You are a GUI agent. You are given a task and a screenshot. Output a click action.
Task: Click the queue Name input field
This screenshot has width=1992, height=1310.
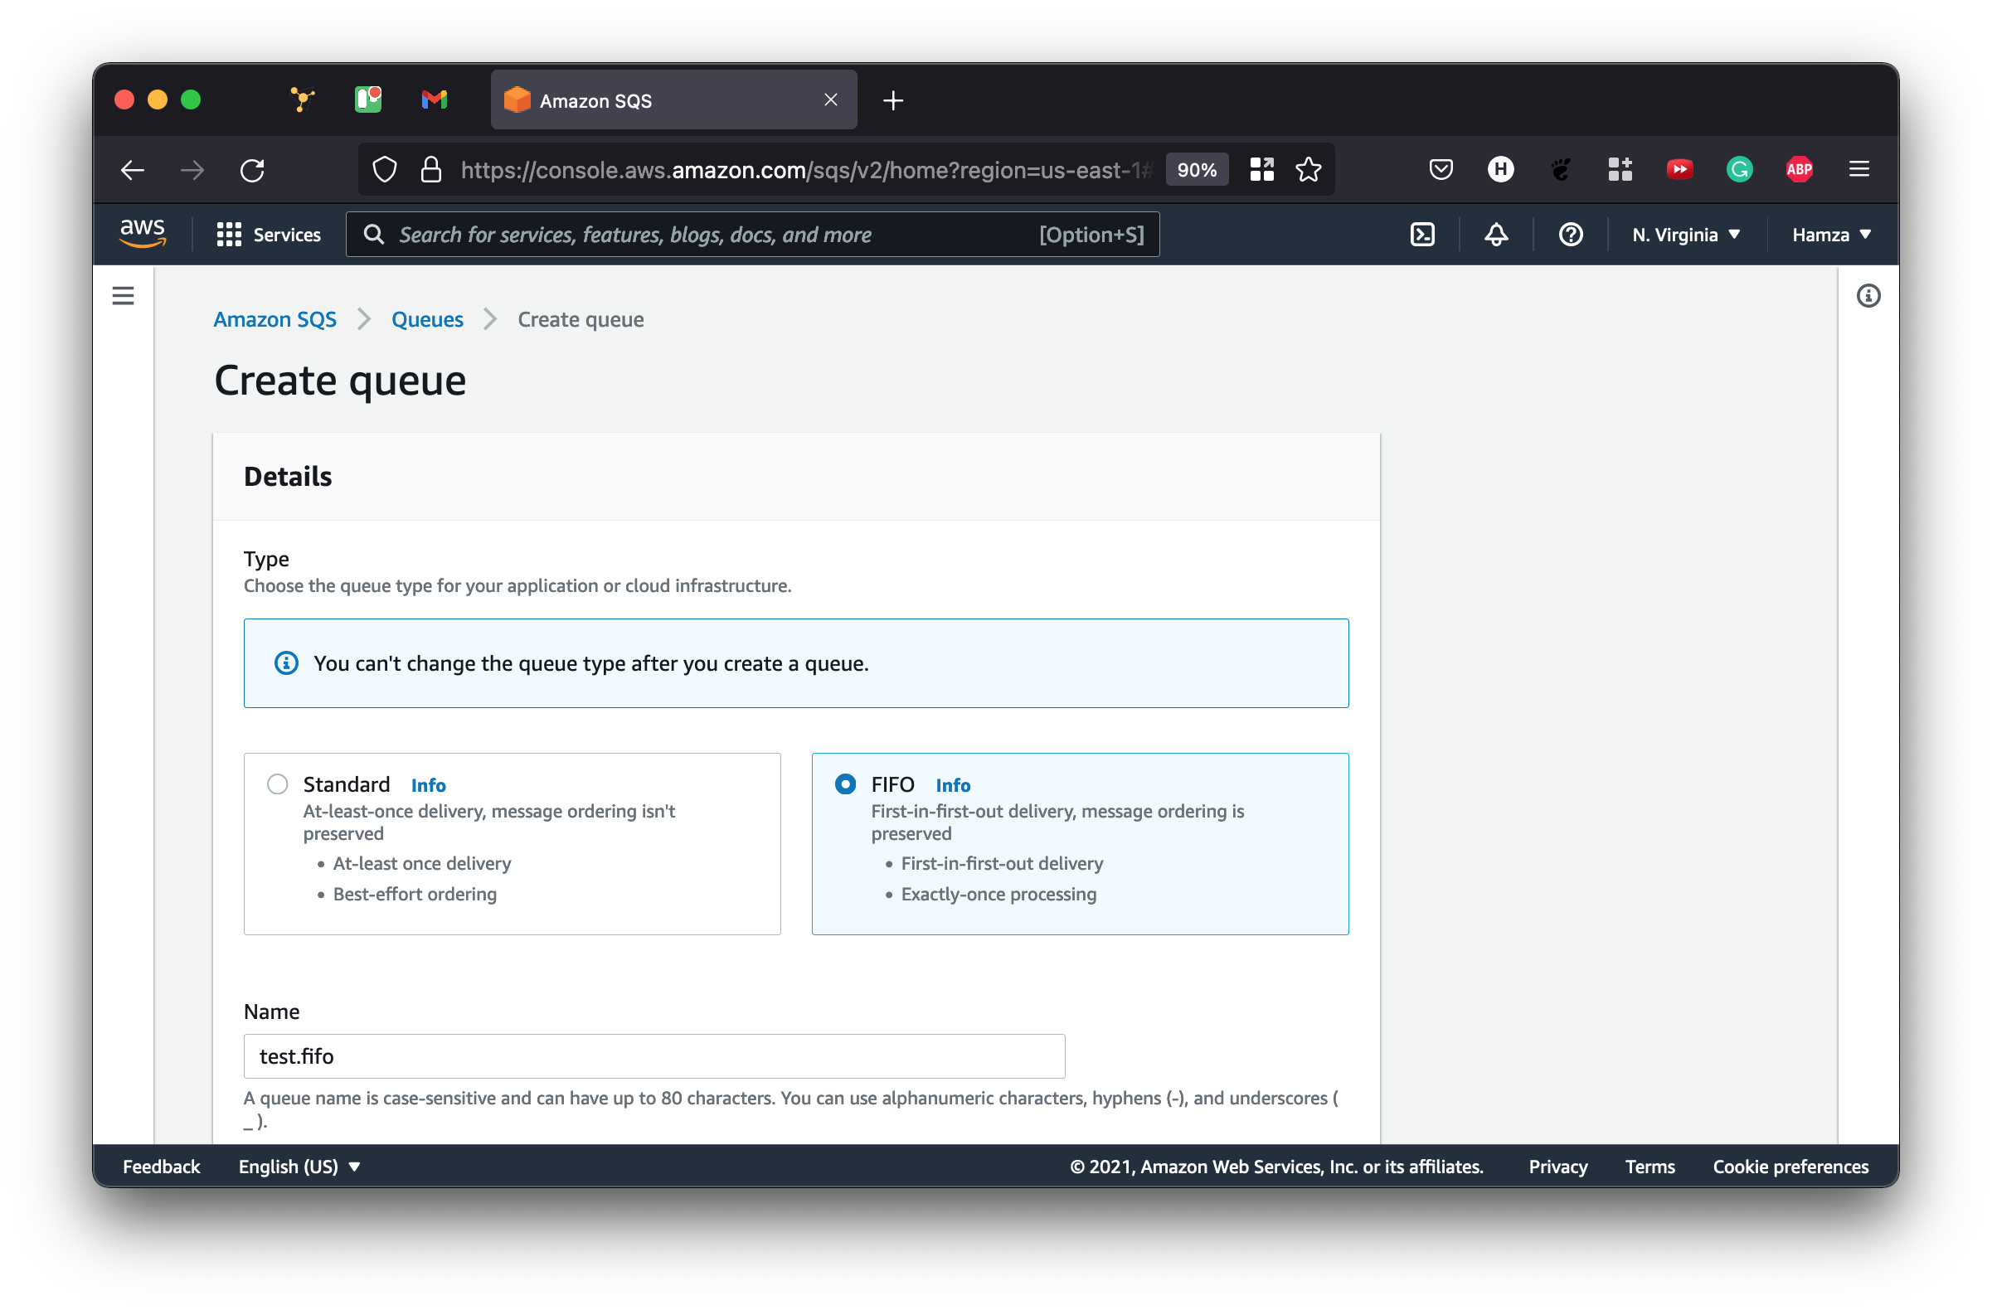pos(653,1055)
